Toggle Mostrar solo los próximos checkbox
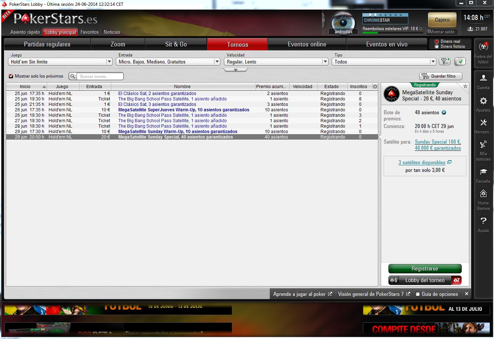Screen dimensions: 494x339 coord(11,76)
